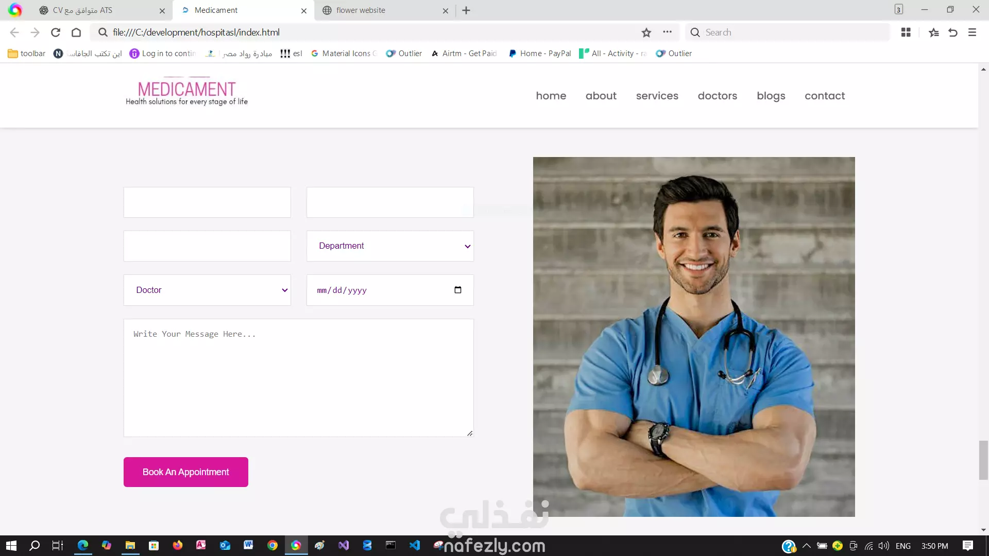Open the browser hamburger menu
The height and width of the screenshot is (556, 989).
pos(972,32)
